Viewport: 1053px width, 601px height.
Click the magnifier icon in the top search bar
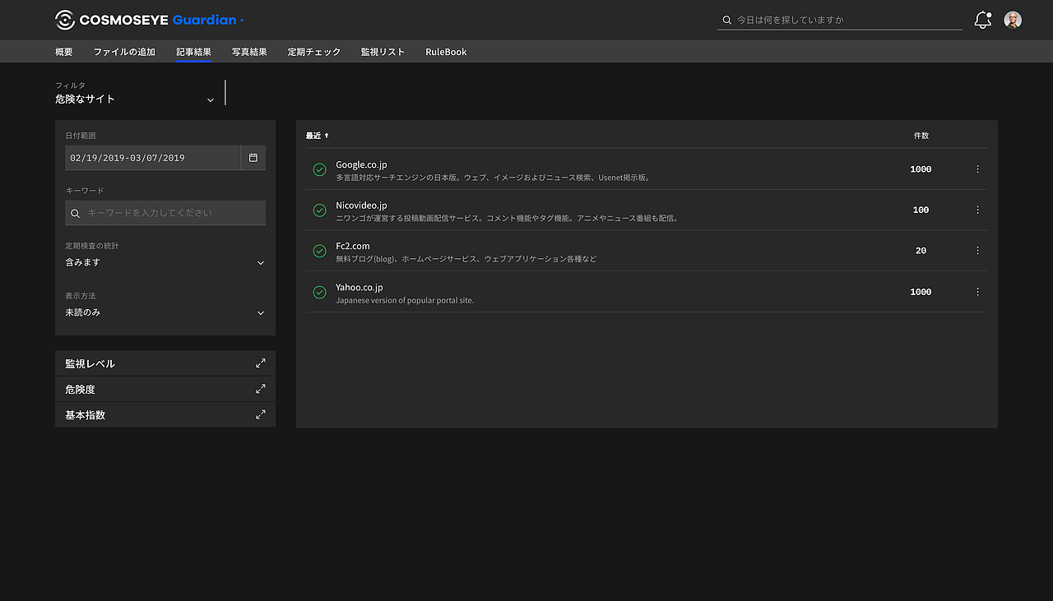(x=726, y=19)
